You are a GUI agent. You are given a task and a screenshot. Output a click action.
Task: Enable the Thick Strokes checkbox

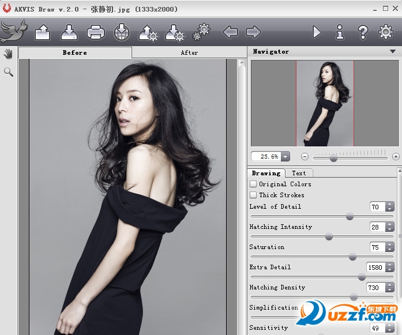click(253, 195)
